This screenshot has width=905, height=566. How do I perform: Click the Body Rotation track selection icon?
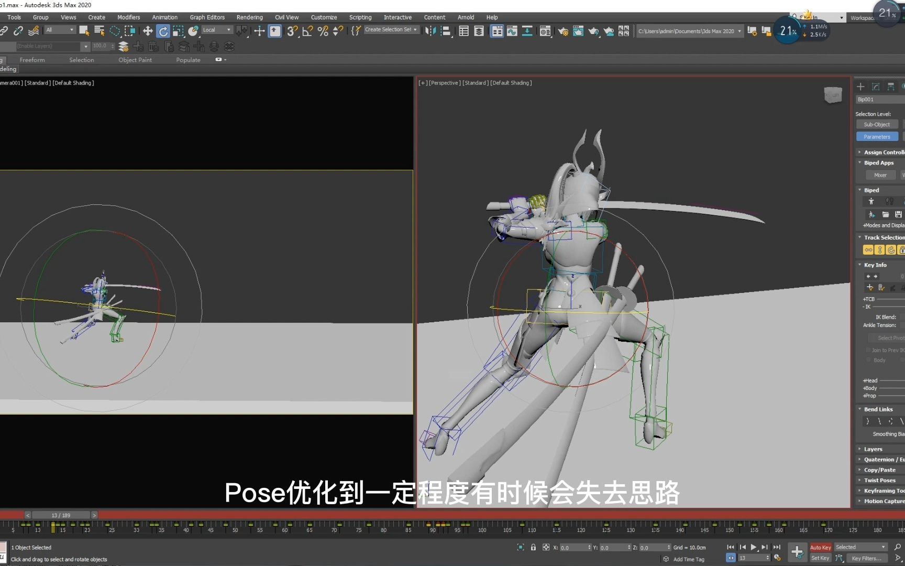891,250
